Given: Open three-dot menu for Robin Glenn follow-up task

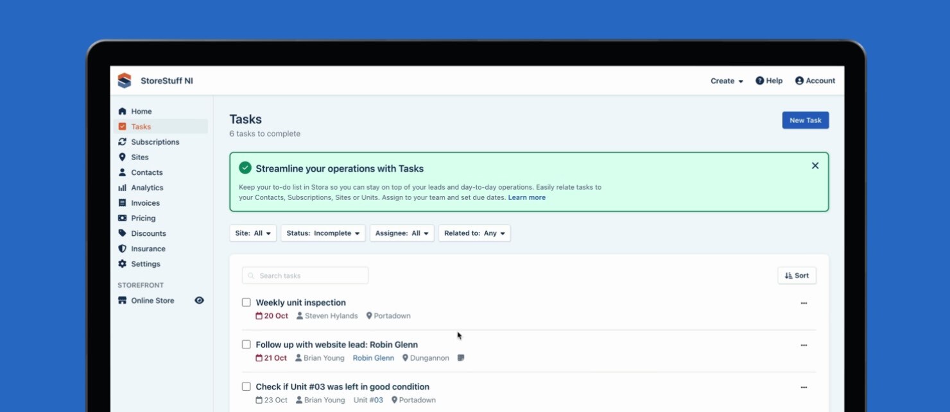Looking at the screenshot, I should 804,345.
